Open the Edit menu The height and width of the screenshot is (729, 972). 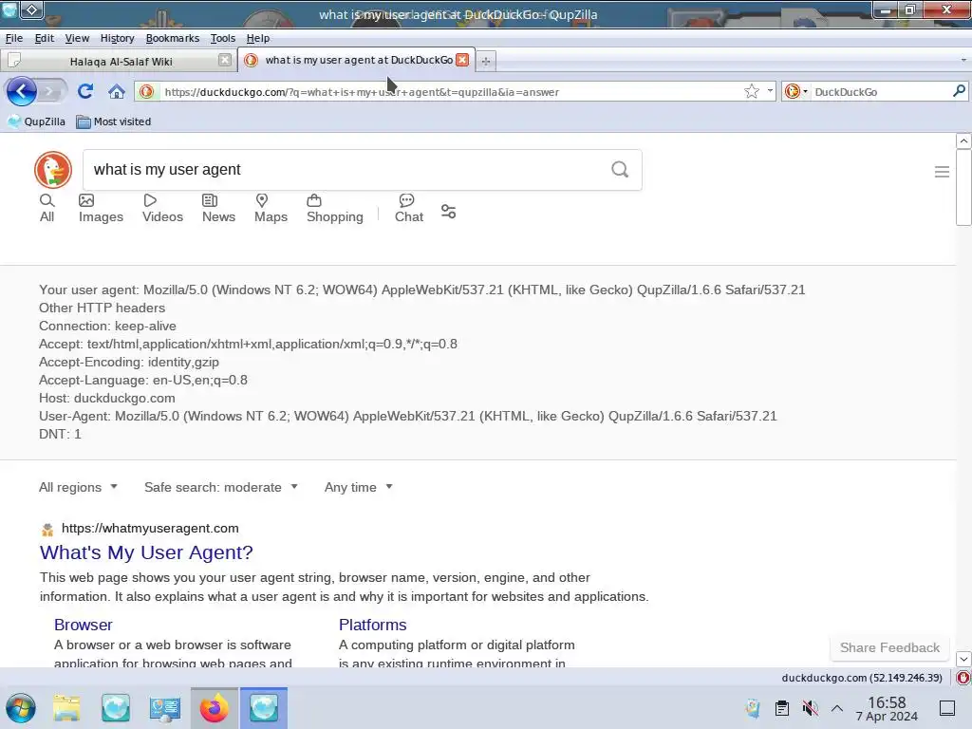(44, 38)
